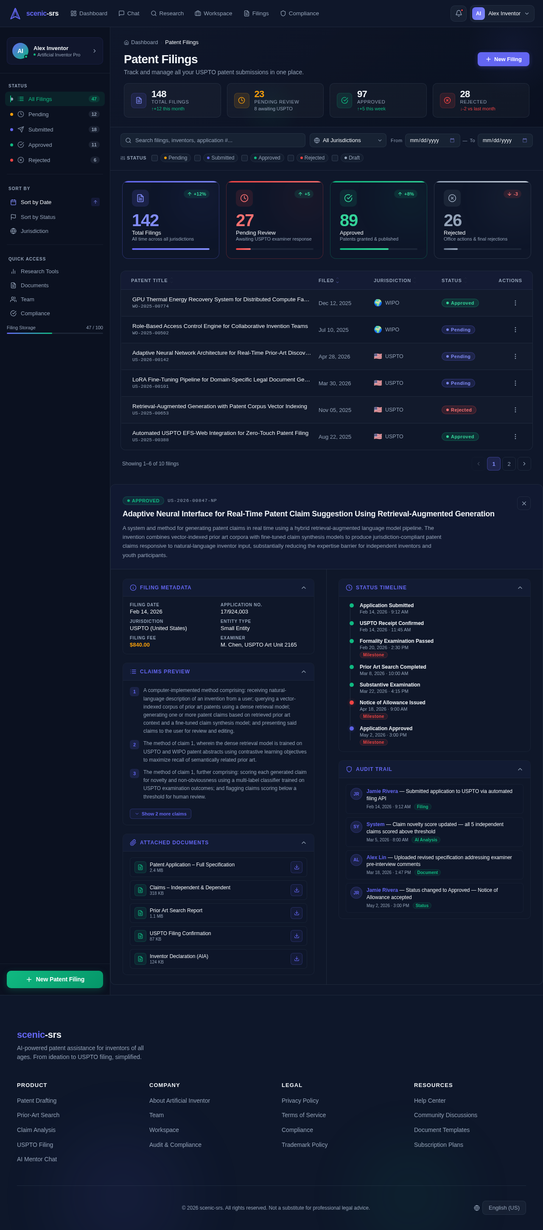
Task: Collapse the Claims Preview section
Action: [304, 672]
